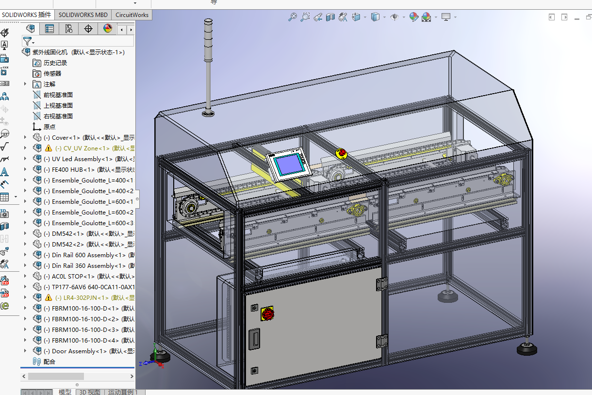Click the 紫外线固化机 root assembly node
592x395 pixels.
(x=74, y=52)
